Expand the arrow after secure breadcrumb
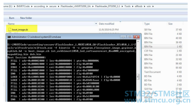Image resolution: width=193 pixels, height=107 pixels. (x=59, y=6)
